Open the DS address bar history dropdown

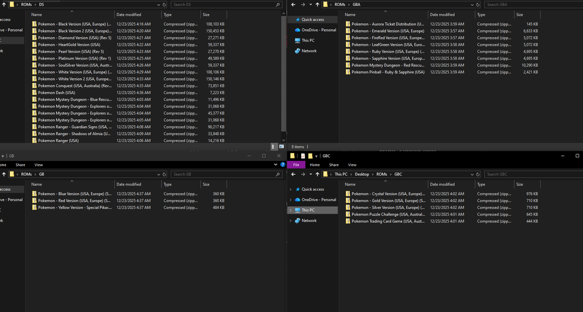tap(158, 4)
